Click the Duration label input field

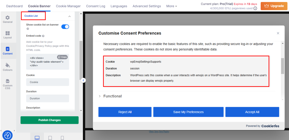tap(47, 98)
